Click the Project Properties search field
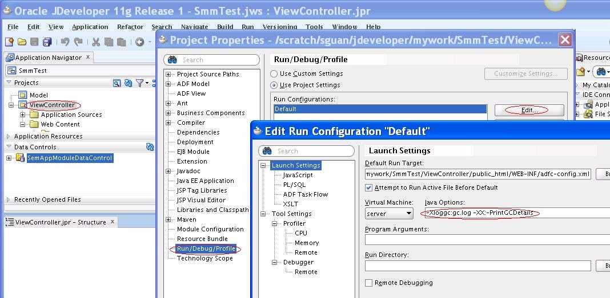Screen dimensions: 610x298 [x=212, y=60]
